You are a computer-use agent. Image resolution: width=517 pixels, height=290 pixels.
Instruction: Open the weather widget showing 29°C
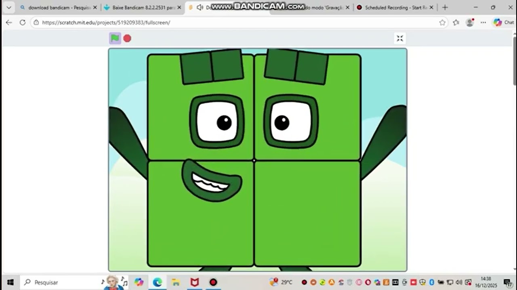coord(281,282)
